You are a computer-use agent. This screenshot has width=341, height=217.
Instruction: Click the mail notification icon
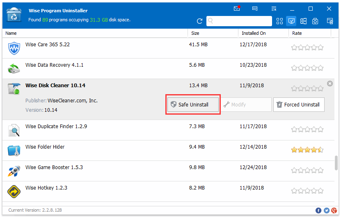(237, 9)
